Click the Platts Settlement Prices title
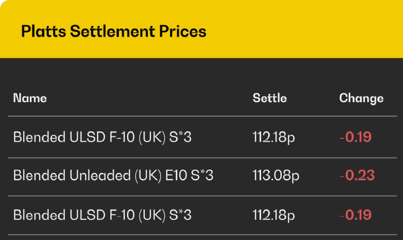This screenshot has width=403, height=240. point(113,31)
